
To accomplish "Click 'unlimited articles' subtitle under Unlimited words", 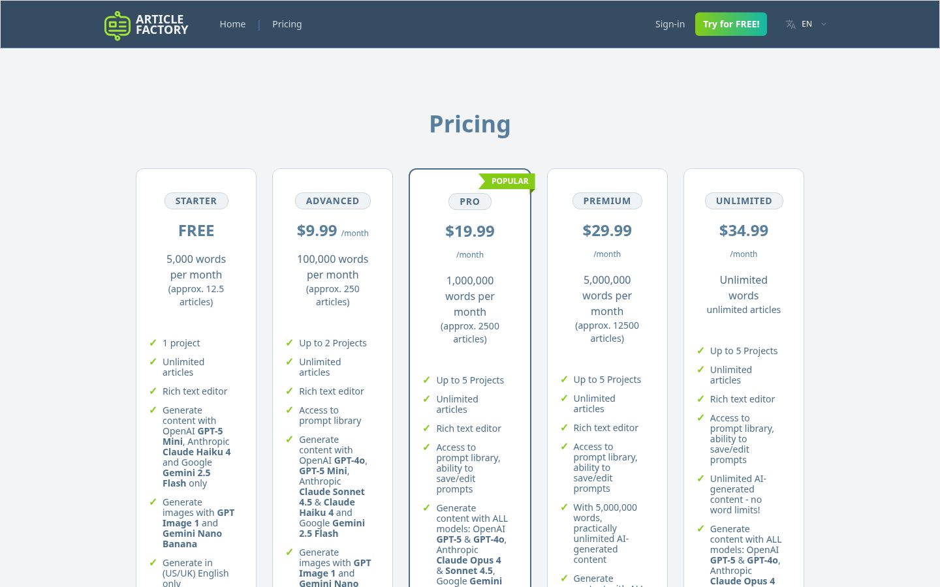I will [744, 310].
